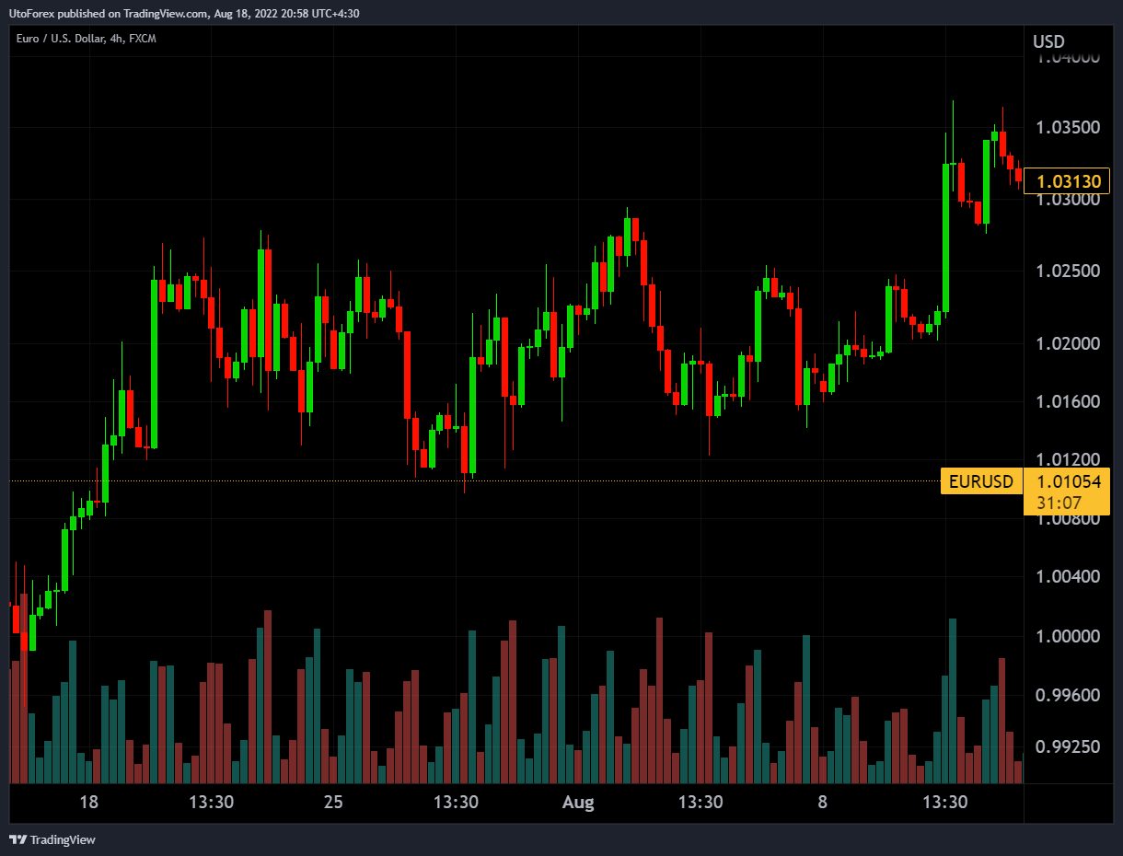Open the TradingView wordmark link at bottom
This screenshot has width=1123, height=856.
[63, 839]
